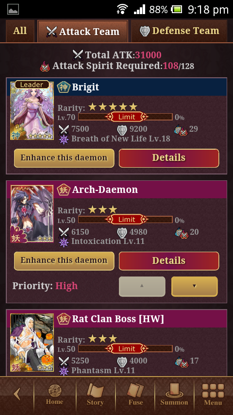Screen dimensions: 233x415
Task: Switch to the All tab
Action: (20, 31)
